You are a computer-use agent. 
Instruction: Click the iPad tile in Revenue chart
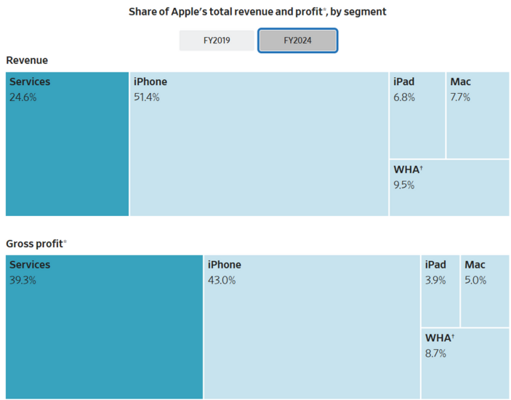click(x=417, y=116)
